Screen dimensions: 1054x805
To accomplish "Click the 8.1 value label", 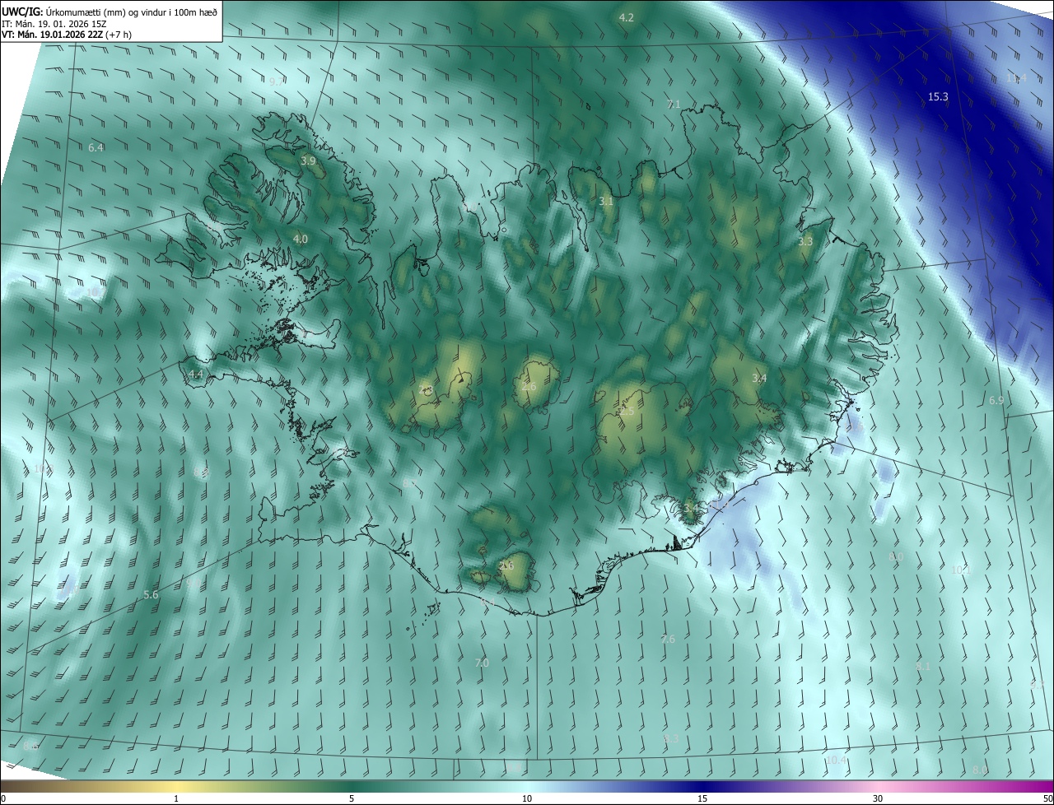I will (923, 666).
